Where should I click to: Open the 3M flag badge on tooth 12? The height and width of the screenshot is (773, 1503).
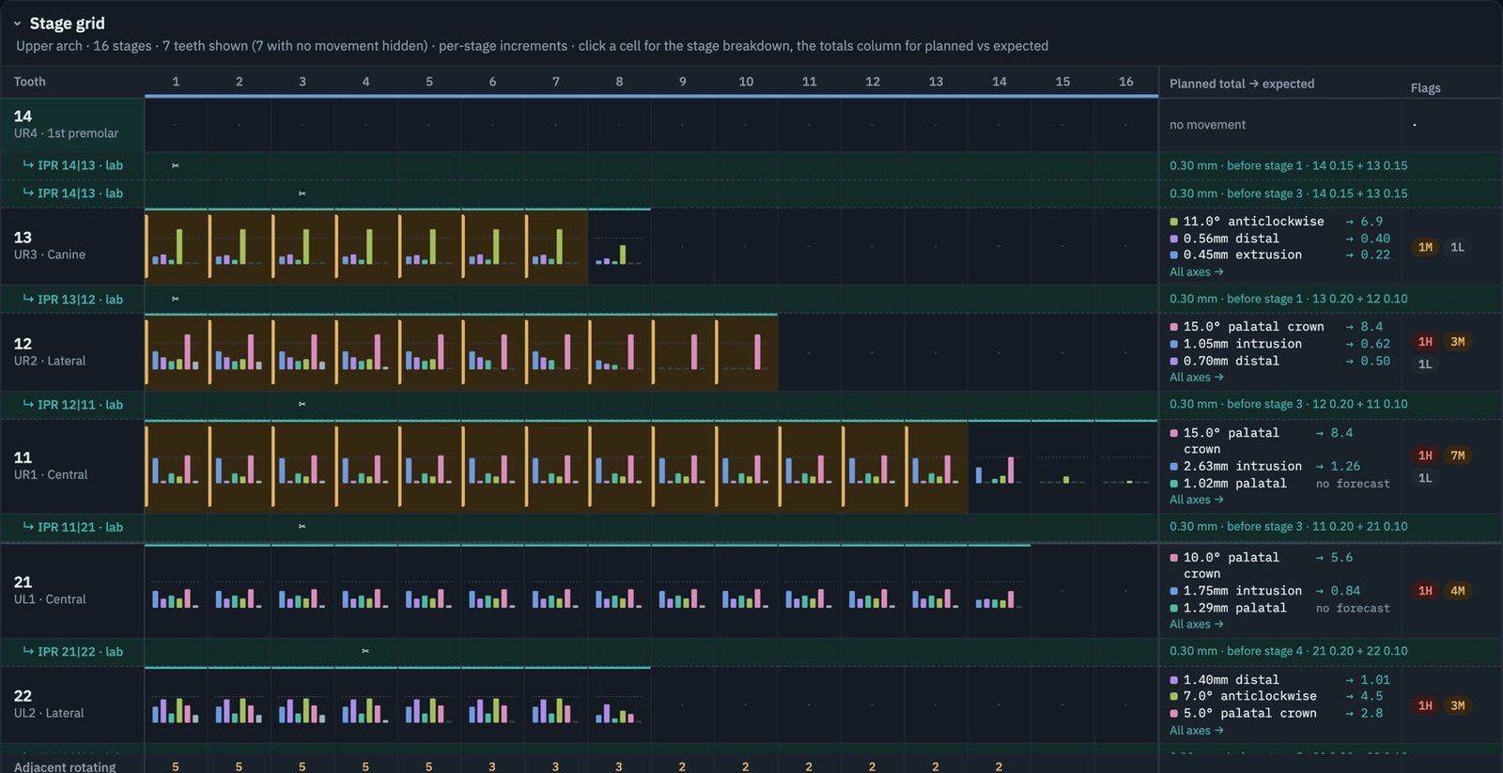[x=1457, y=342]
